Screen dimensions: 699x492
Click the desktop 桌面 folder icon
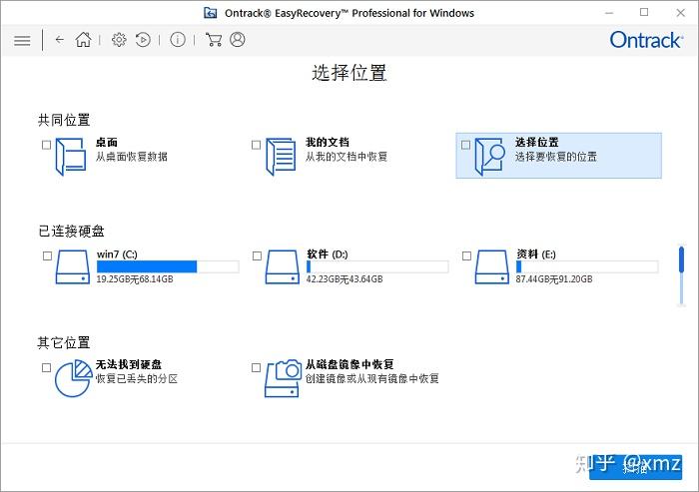tap(71, 157)
